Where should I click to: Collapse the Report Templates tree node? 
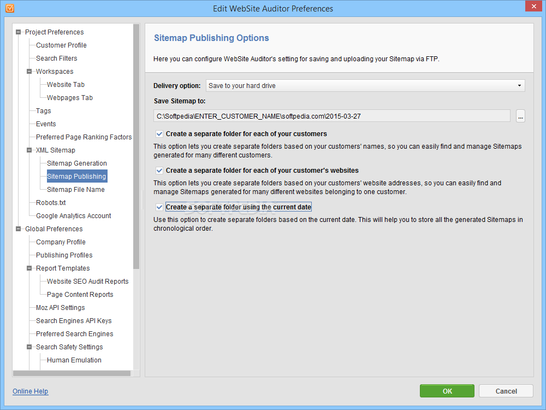pos(29,268)
